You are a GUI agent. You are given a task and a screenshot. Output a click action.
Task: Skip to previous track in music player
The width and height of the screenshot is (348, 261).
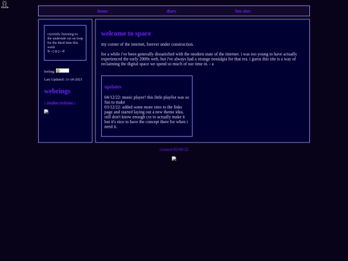coord(53,52)
